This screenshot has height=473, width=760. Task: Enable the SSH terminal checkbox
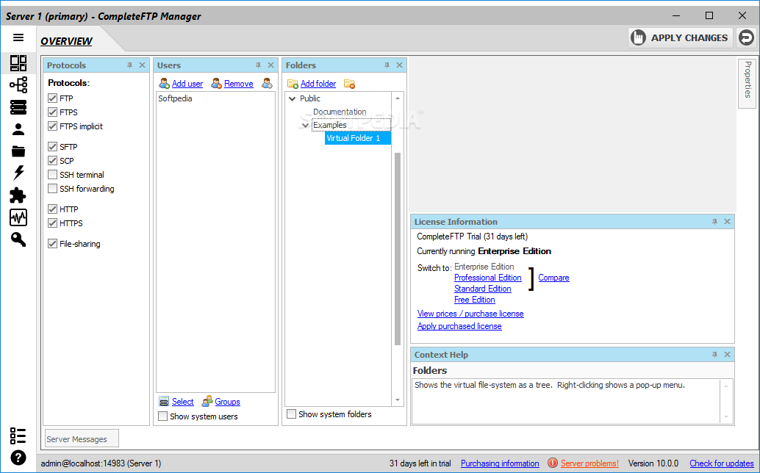pos(52,175)
